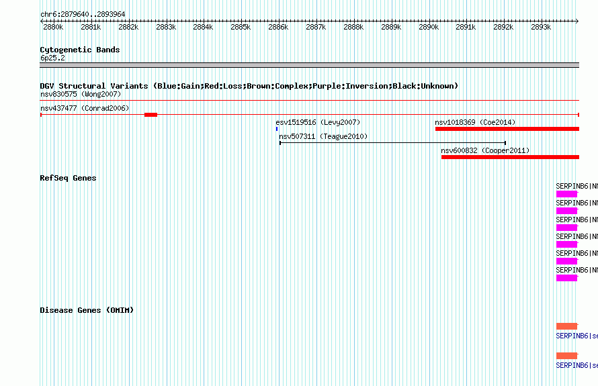
Task: Click the gray 6p25.2 cytogenetic band bar
Action: 309,65
